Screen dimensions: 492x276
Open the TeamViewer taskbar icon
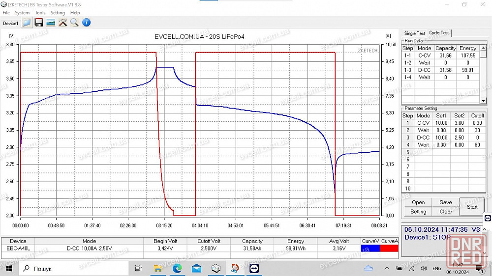pos(254,269)
